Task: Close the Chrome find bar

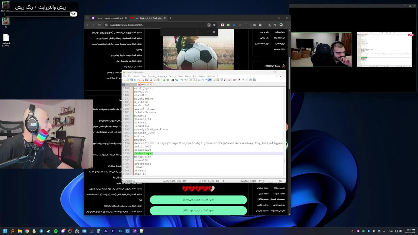Action: pos(214,32)
